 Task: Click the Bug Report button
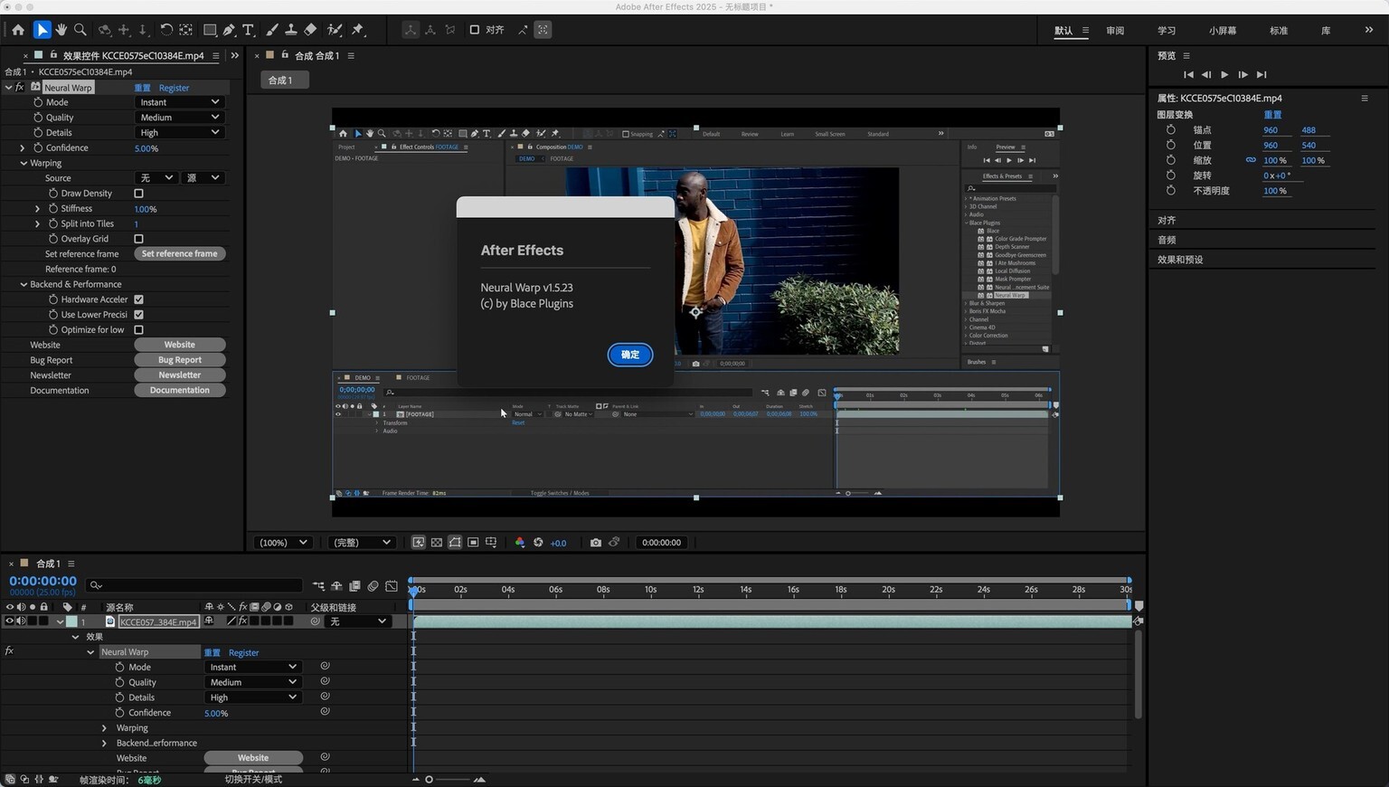180,360
